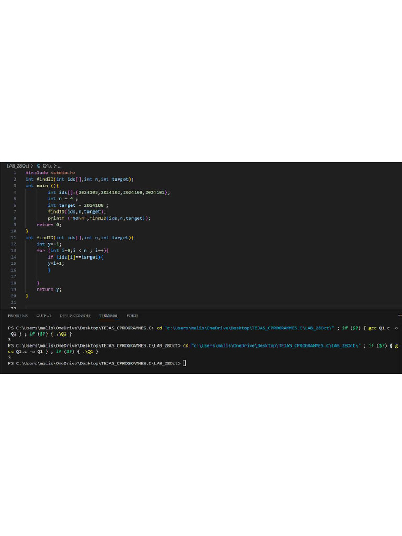402x536 pixels.
Task: Click the C language icon in the breadcrumb
Action: [x=38, y=166]
